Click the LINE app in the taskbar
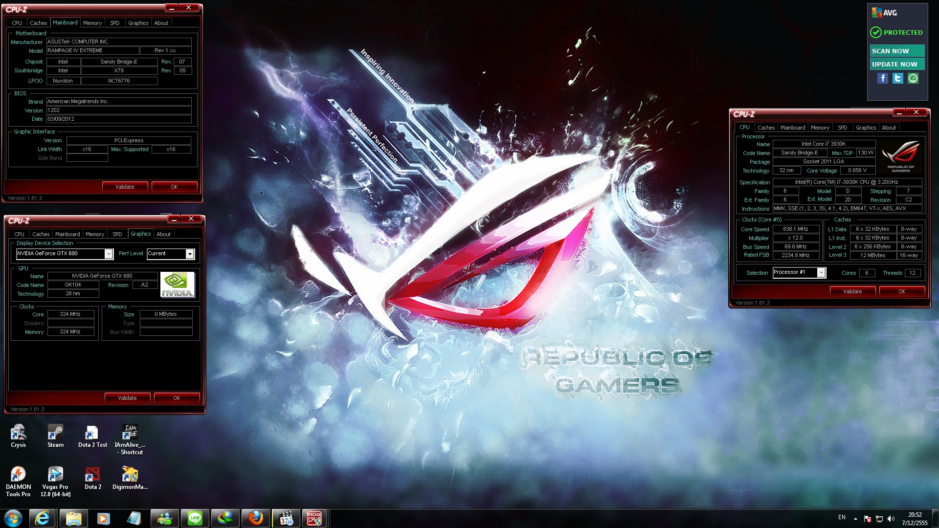The width and height of the screenshot is (939, 528). tap(195, 518)
